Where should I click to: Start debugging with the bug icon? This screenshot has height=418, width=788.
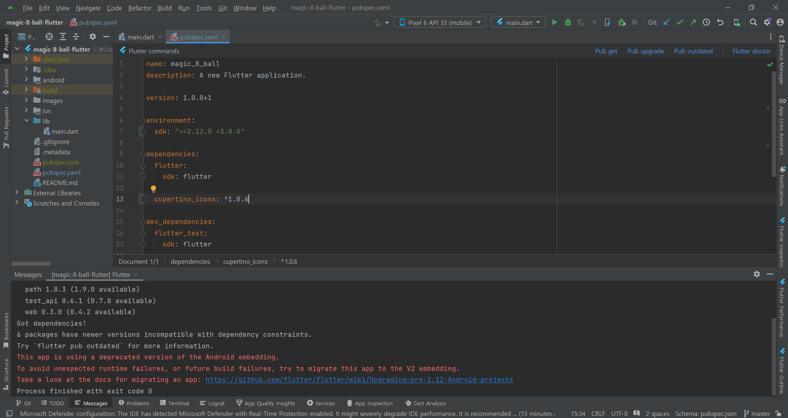pyautogui.click(x=568, y=23)
